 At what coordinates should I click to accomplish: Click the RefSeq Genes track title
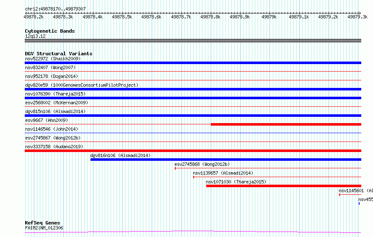click(42, 223)
